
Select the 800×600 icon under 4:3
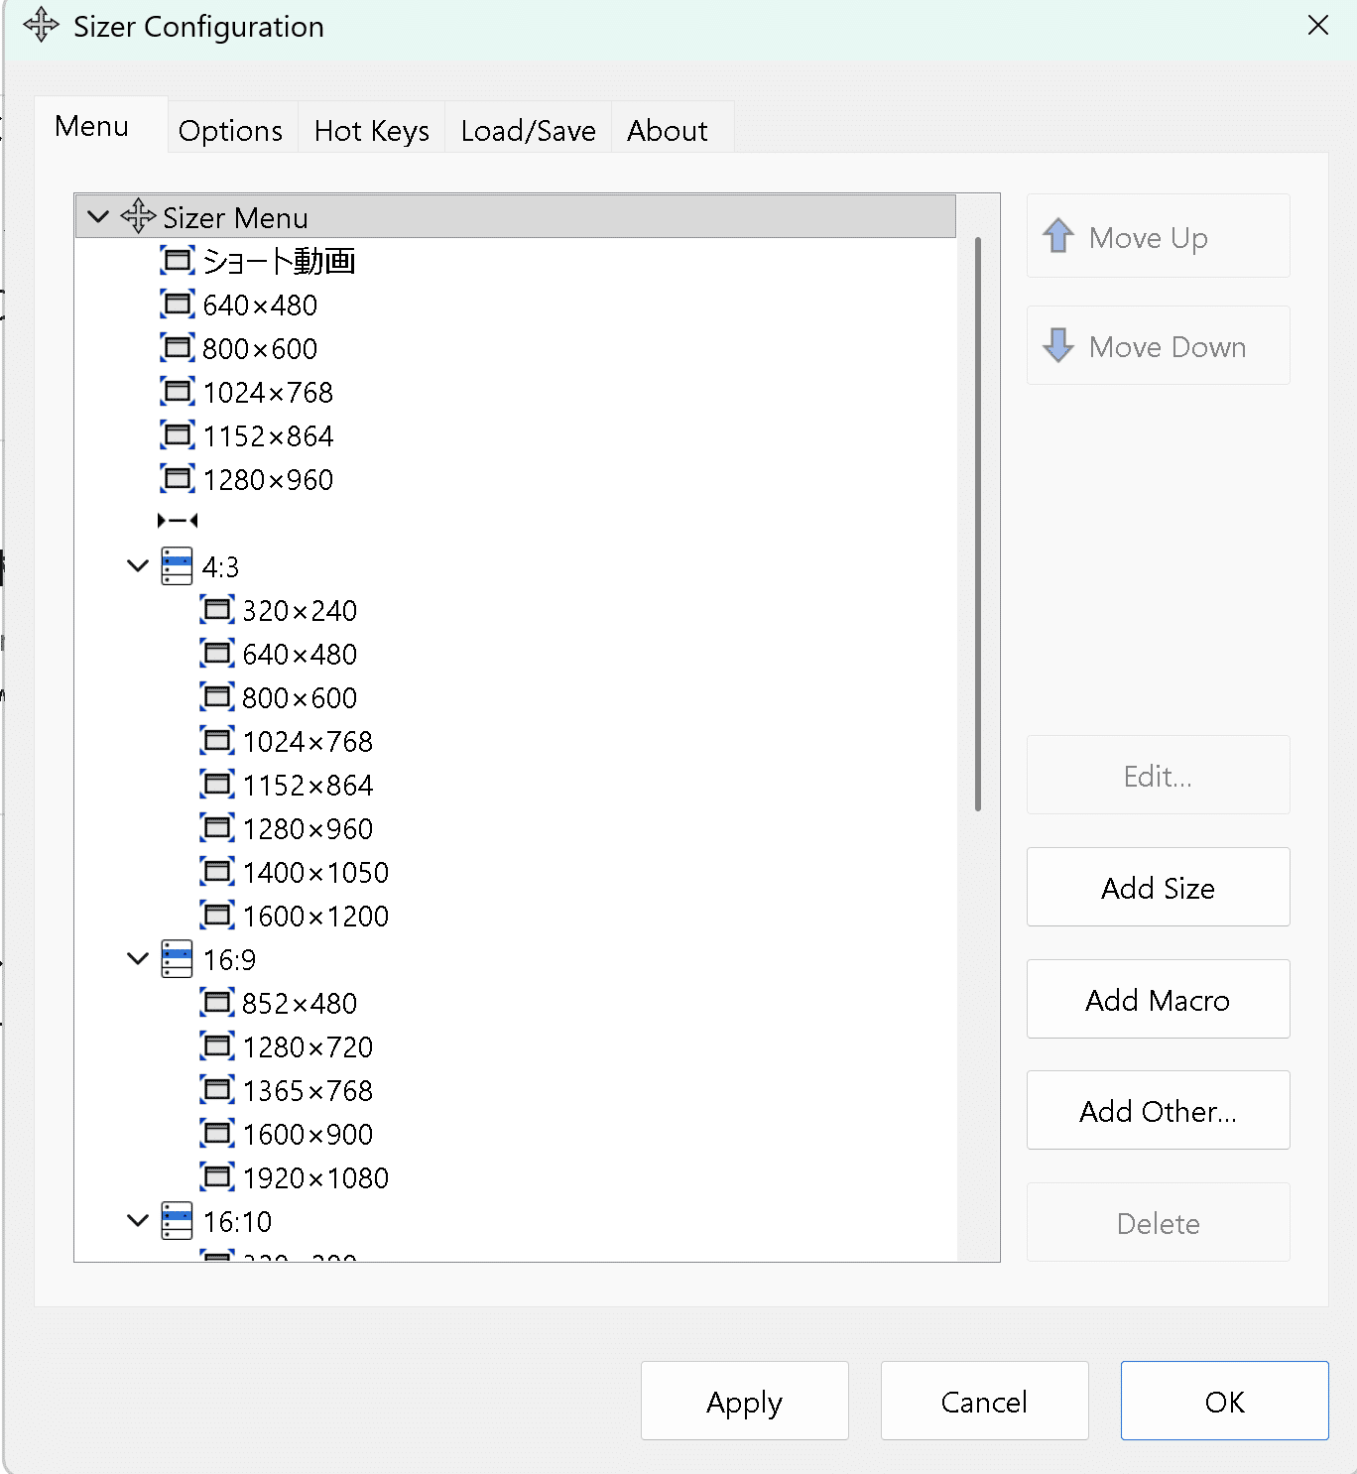click(217, 697)
